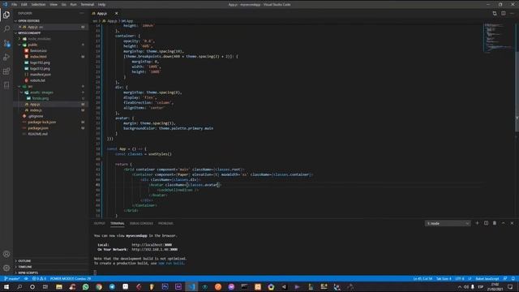Open the localhost:3000 link in terminal

152,245
